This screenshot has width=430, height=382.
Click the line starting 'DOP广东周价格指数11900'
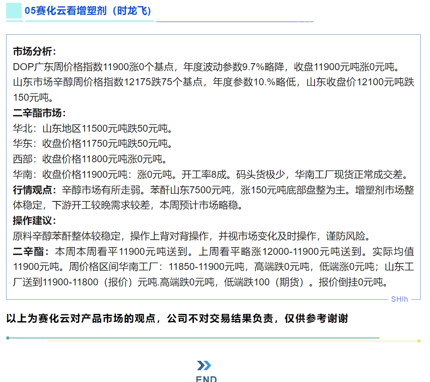click(207, 66)
